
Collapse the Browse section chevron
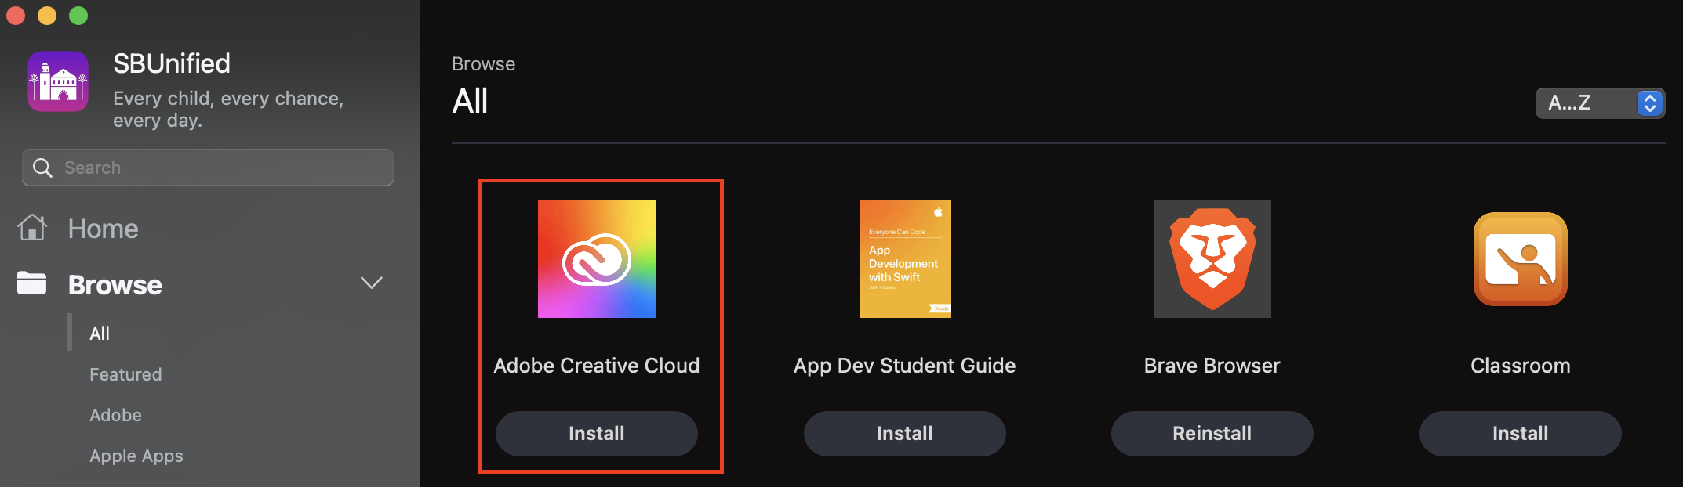click(371, 283)
